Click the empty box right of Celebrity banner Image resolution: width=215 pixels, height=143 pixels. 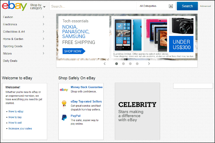point(193,86)
